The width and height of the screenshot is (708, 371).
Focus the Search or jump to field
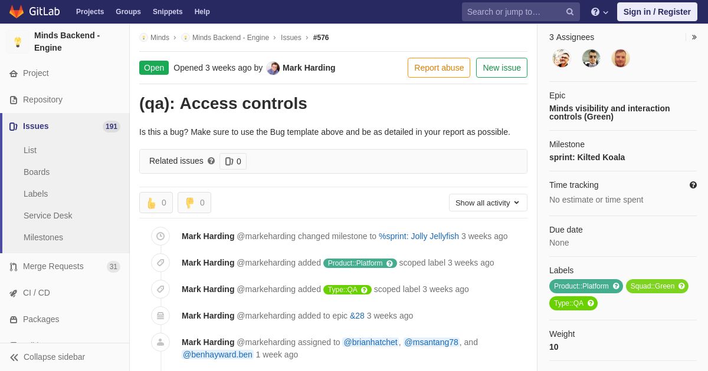[513, 12]
